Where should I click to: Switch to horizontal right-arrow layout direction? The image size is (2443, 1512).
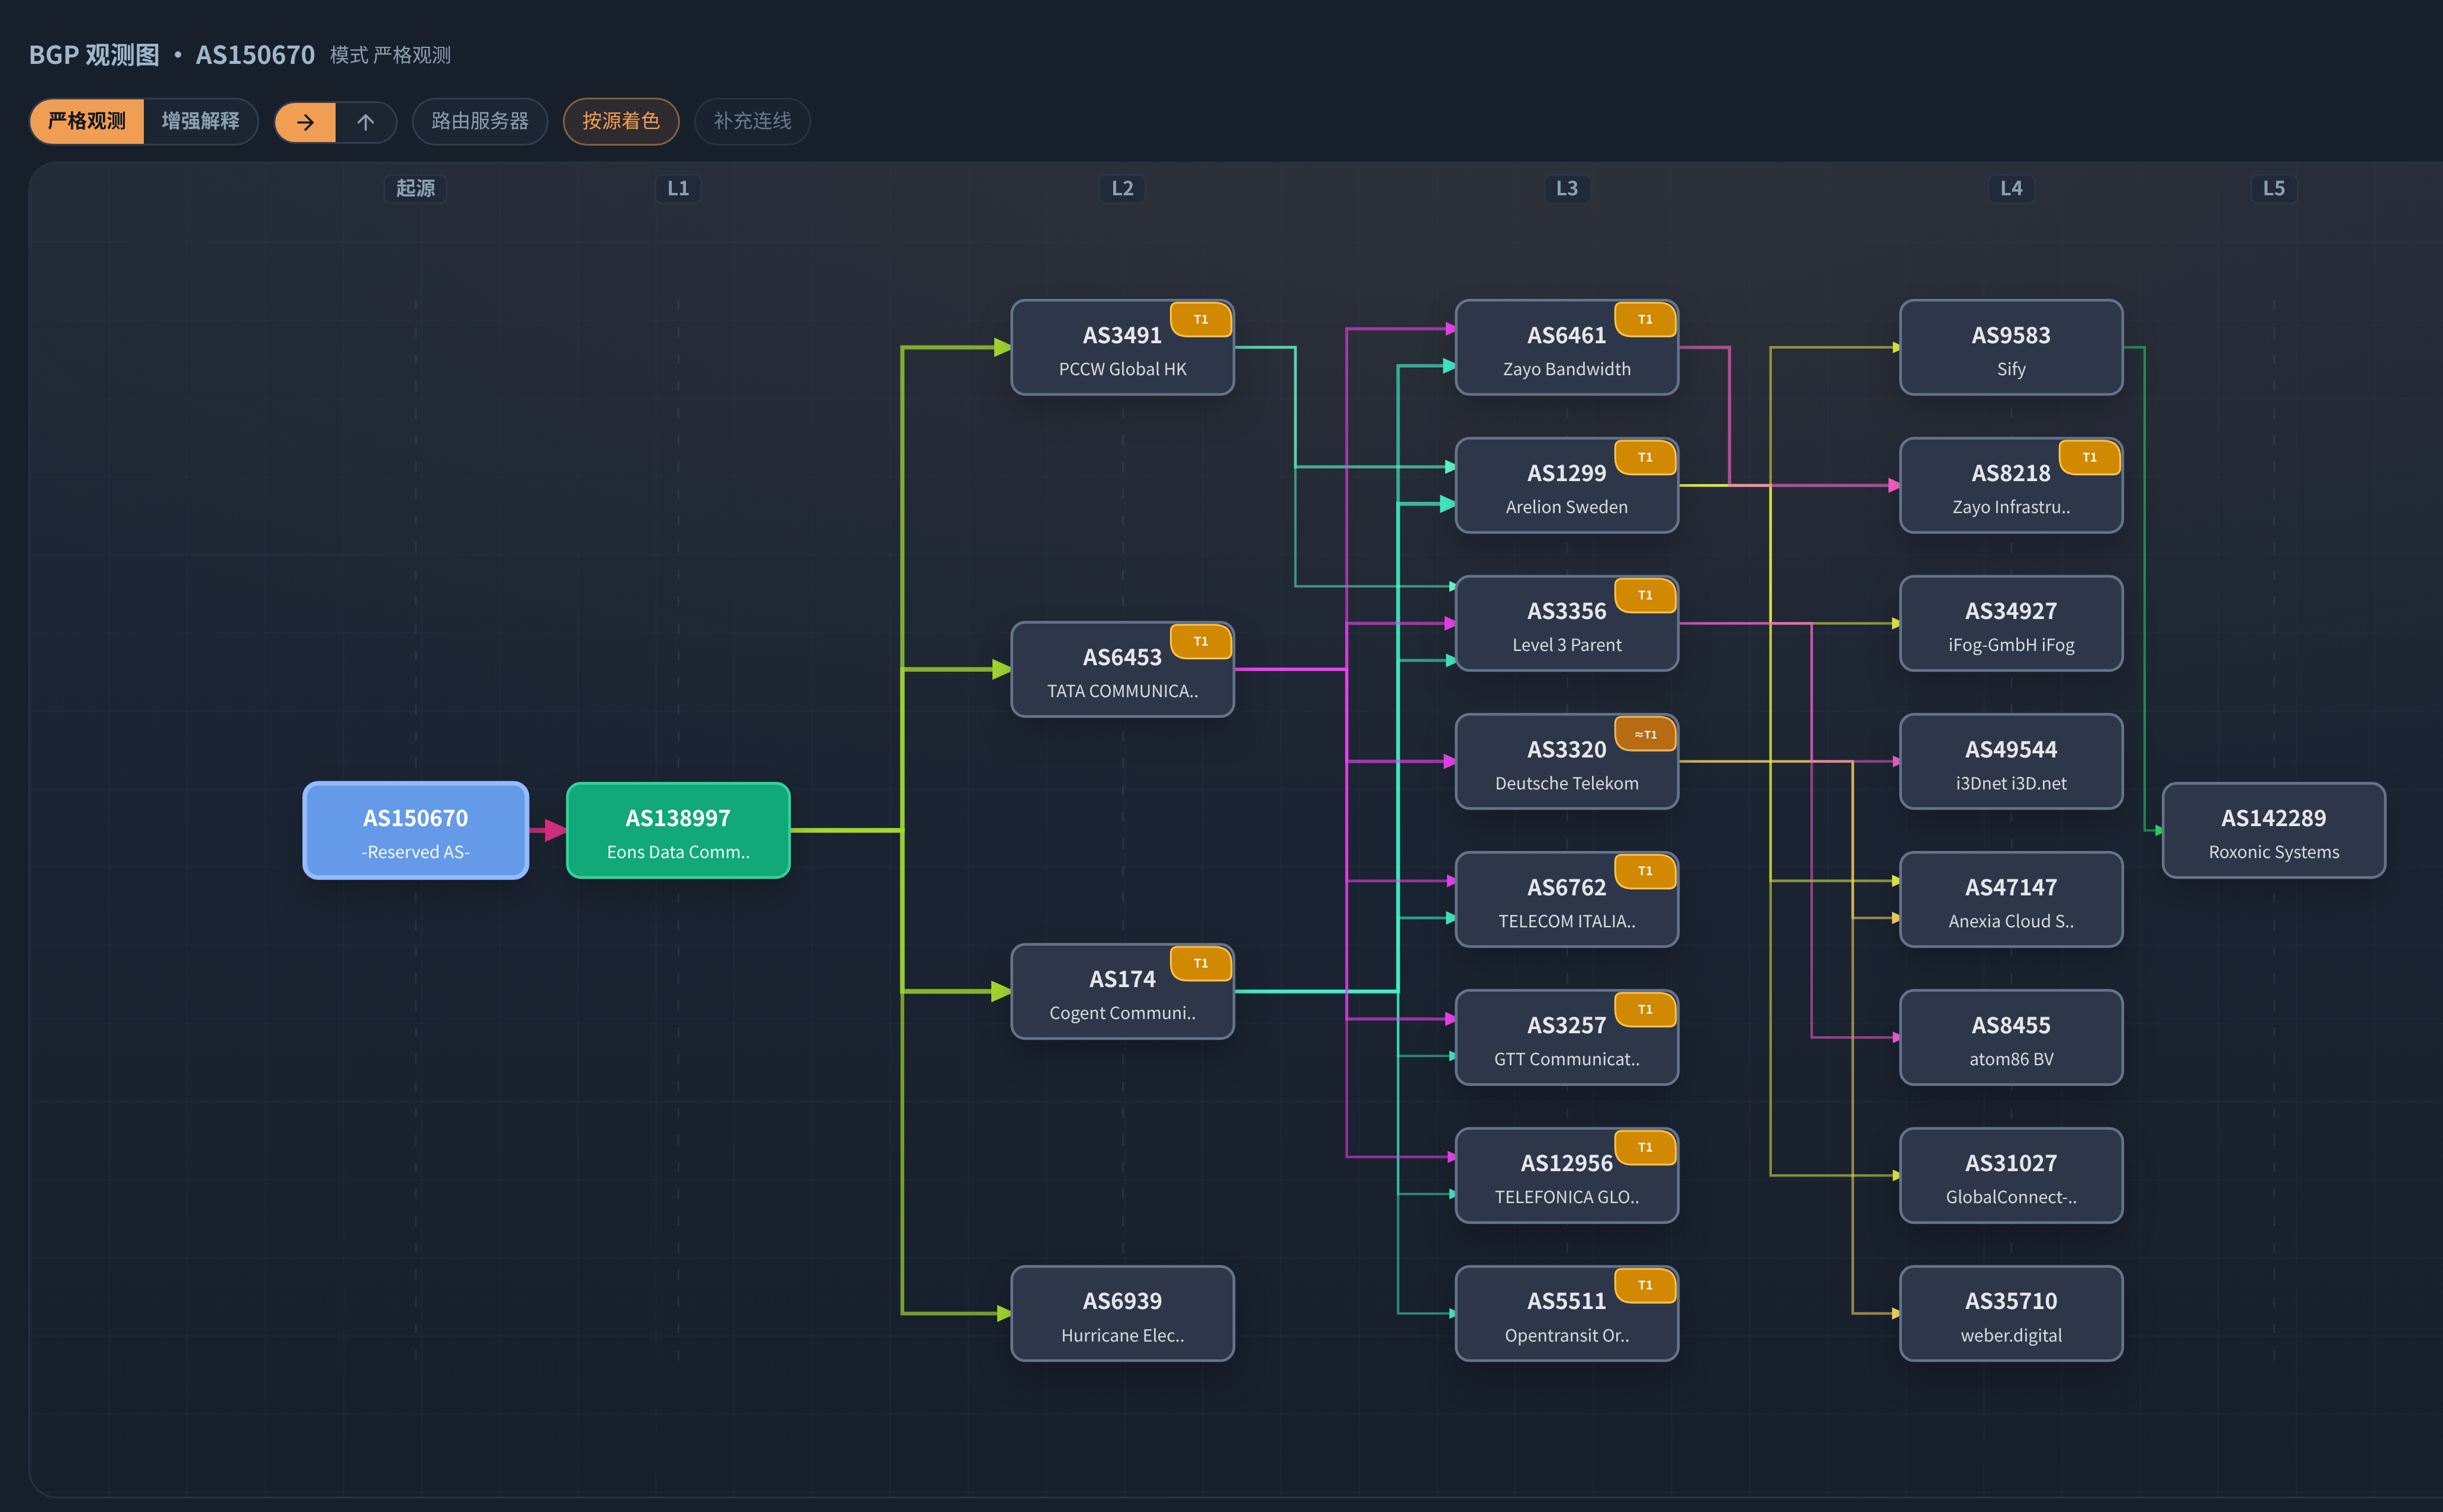305,122
